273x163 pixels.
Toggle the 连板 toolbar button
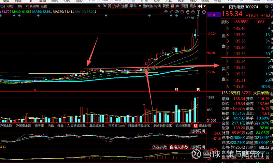(125, 6)
